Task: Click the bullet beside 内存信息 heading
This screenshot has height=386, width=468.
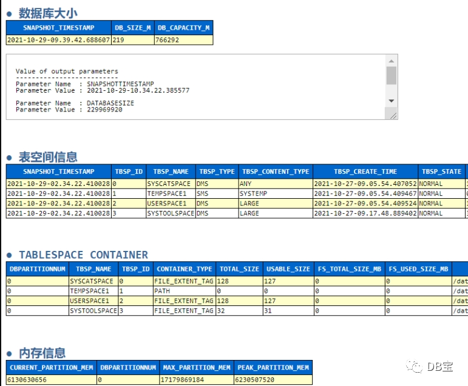Action: pos(9,354)
